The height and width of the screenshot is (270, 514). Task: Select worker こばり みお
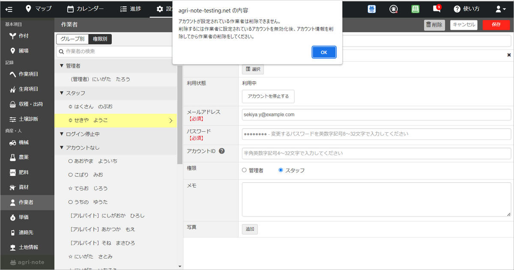click(116, 175)
